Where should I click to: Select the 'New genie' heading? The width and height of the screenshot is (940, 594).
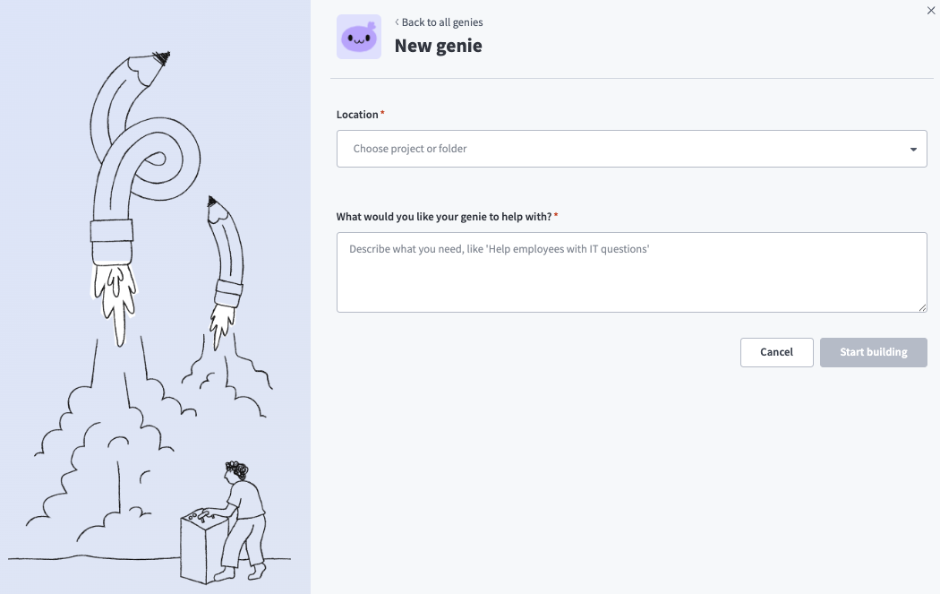(439, 46)
